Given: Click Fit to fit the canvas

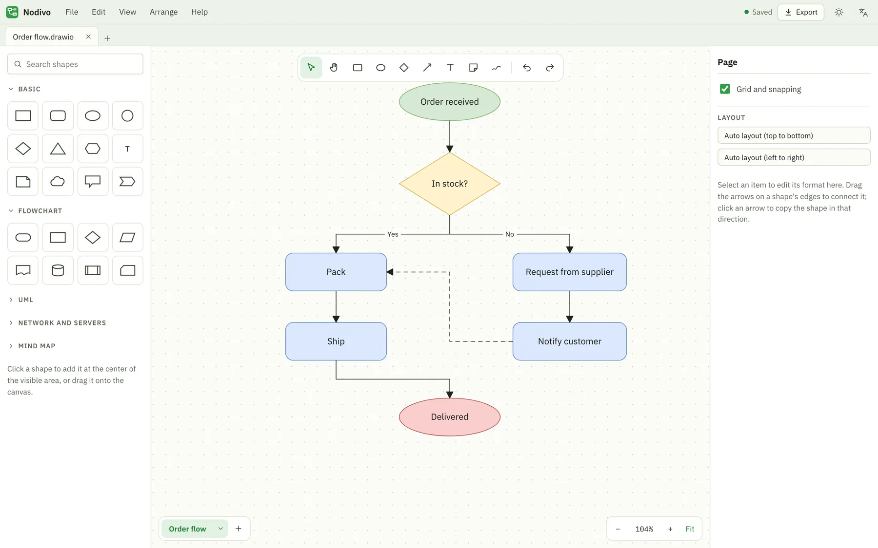Looking at the screenshot, I should (x=690, y=529).
